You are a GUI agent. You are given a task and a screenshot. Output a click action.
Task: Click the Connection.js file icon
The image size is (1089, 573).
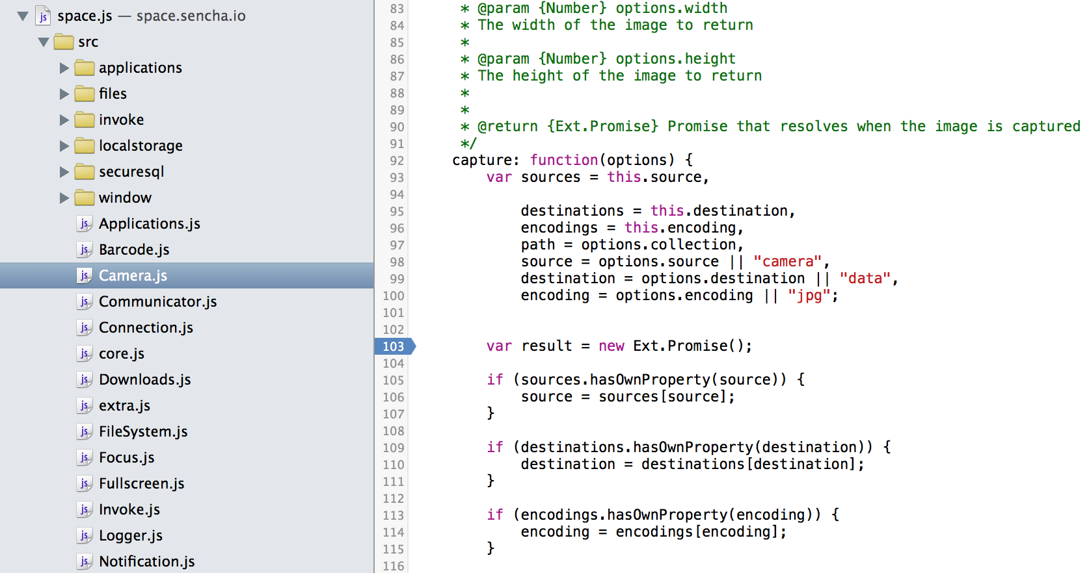(85, 328)
